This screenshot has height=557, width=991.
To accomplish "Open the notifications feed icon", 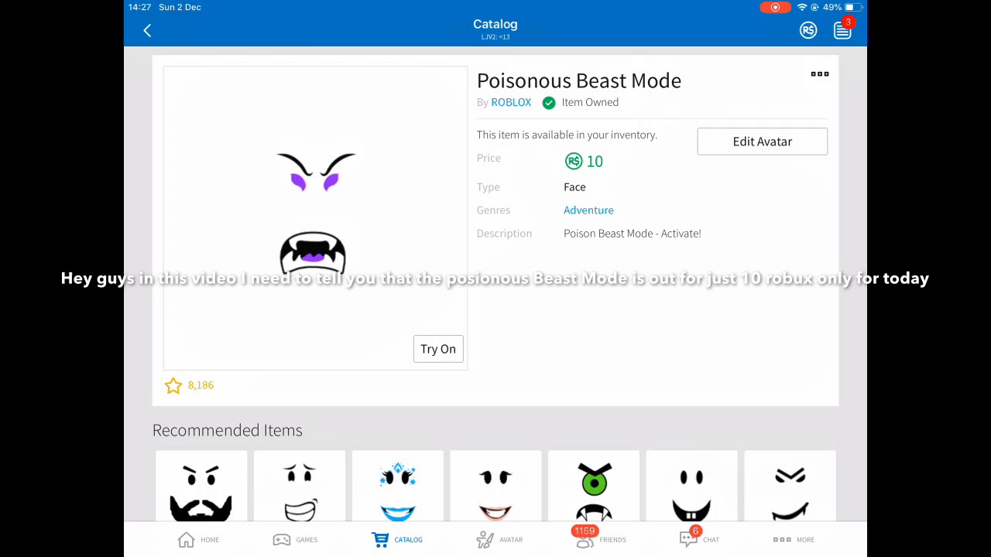I will tap(842, 30).
